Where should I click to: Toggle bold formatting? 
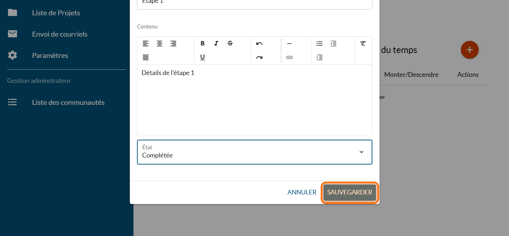202,44
